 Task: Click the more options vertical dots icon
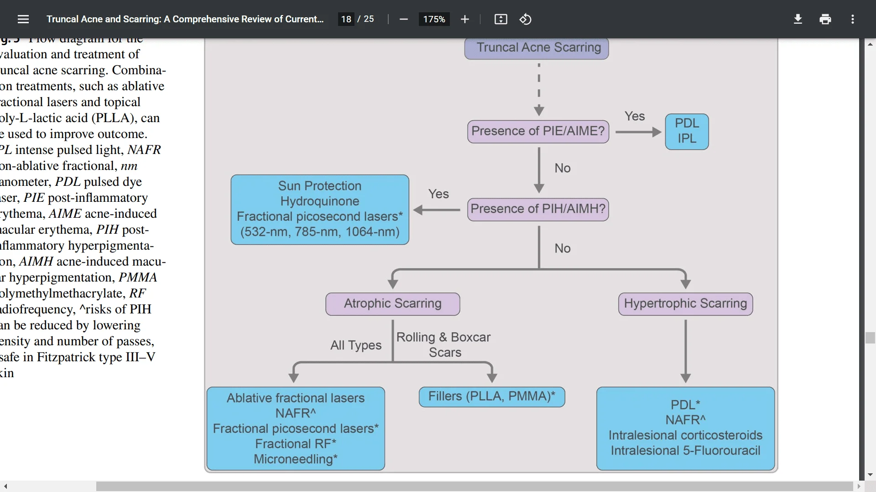click(854, 19)
